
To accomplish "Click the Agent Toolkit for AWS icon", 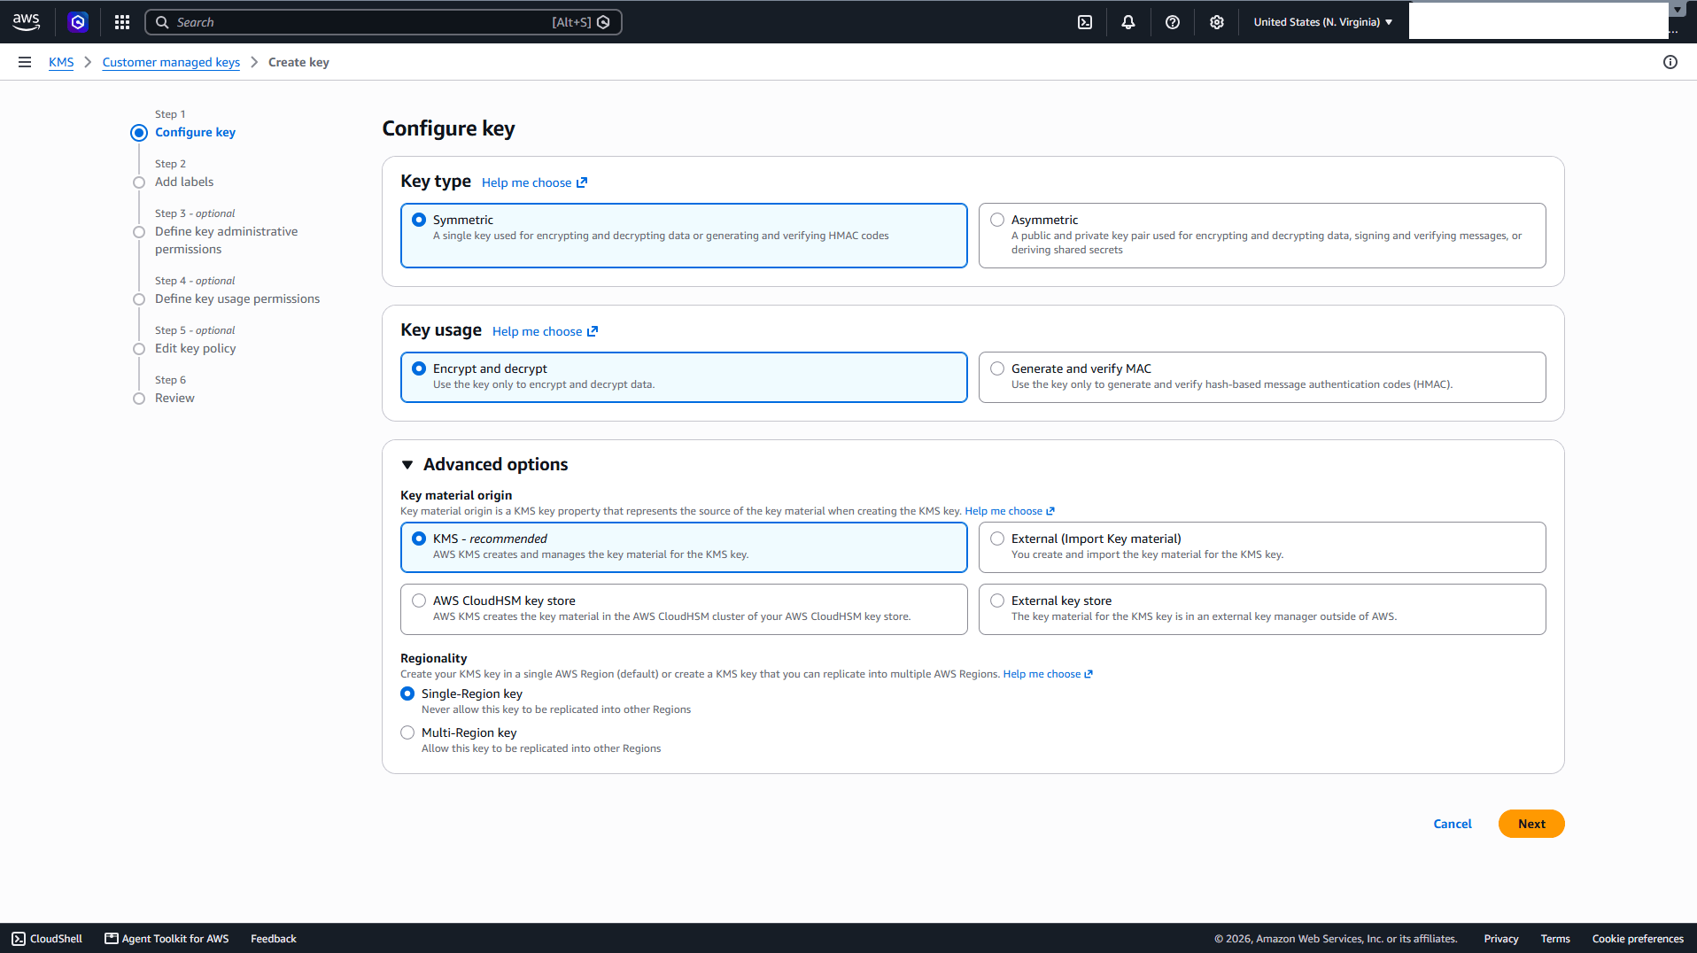I will (x=112, y=939).
